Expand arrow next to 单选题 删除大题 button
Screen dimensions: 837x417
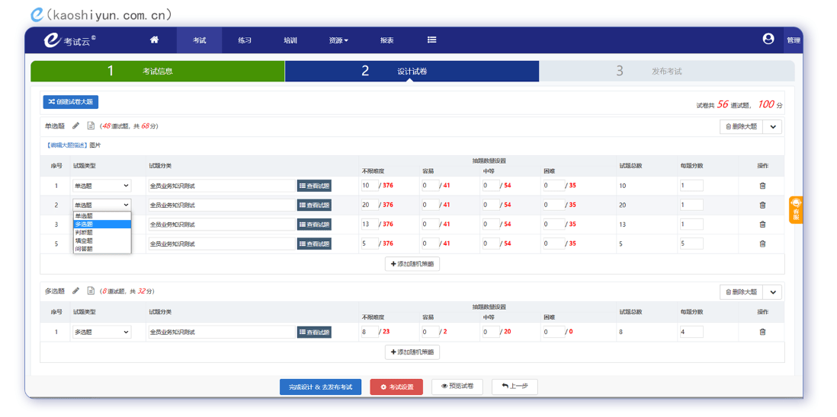[x=773, y=127]
